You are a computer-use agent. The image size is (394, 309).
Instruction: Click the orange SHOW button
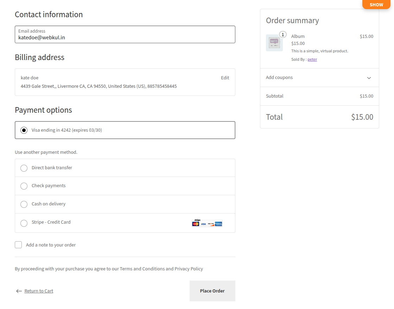click(x=376, y=5)
